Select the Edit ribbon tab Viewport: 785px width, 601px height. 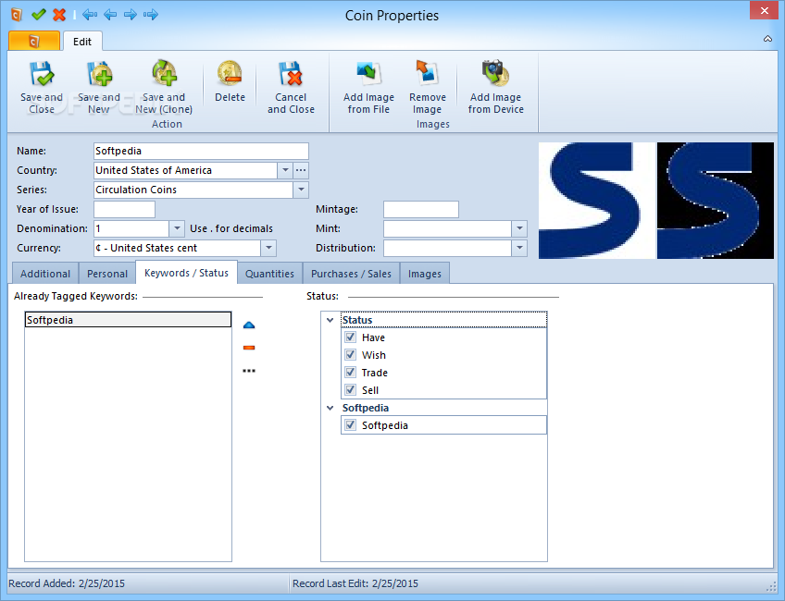pyautogui.click(x=82, y=42)
